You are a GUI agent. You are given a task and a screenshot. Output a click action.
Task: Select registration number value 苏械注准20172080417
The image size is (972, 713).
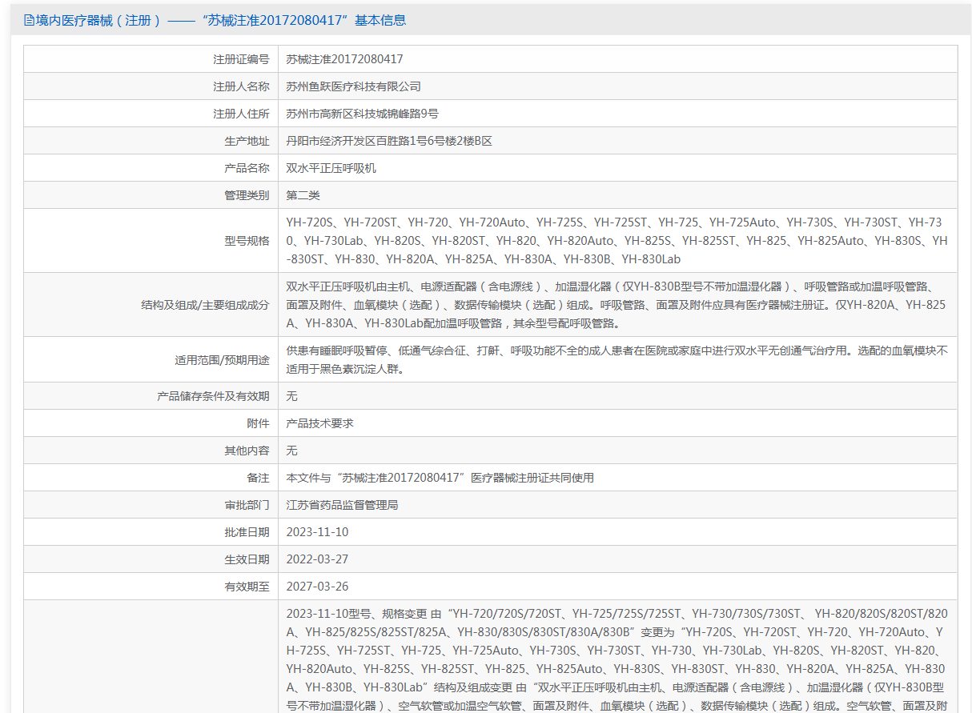tap(344, 59)
